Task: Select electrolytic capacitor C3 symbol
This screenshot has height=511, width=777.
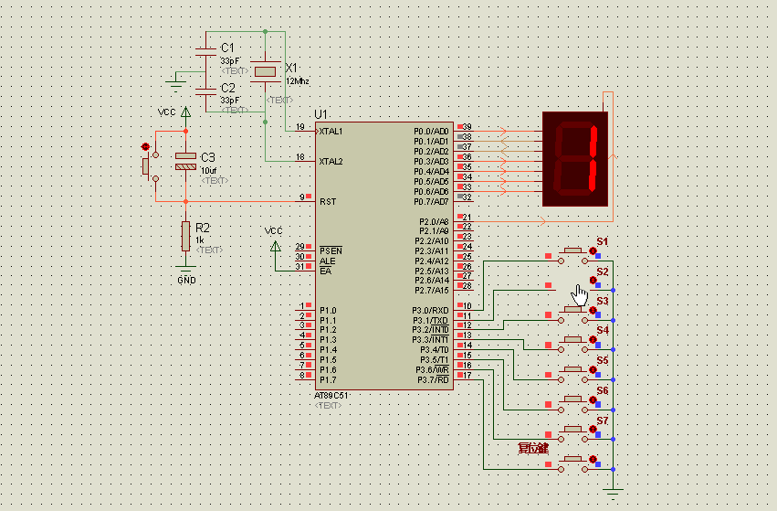Action: (186, 162)
